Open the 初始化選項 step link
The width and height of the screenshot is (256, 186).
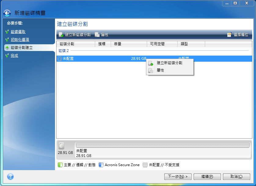coord(20,39)
